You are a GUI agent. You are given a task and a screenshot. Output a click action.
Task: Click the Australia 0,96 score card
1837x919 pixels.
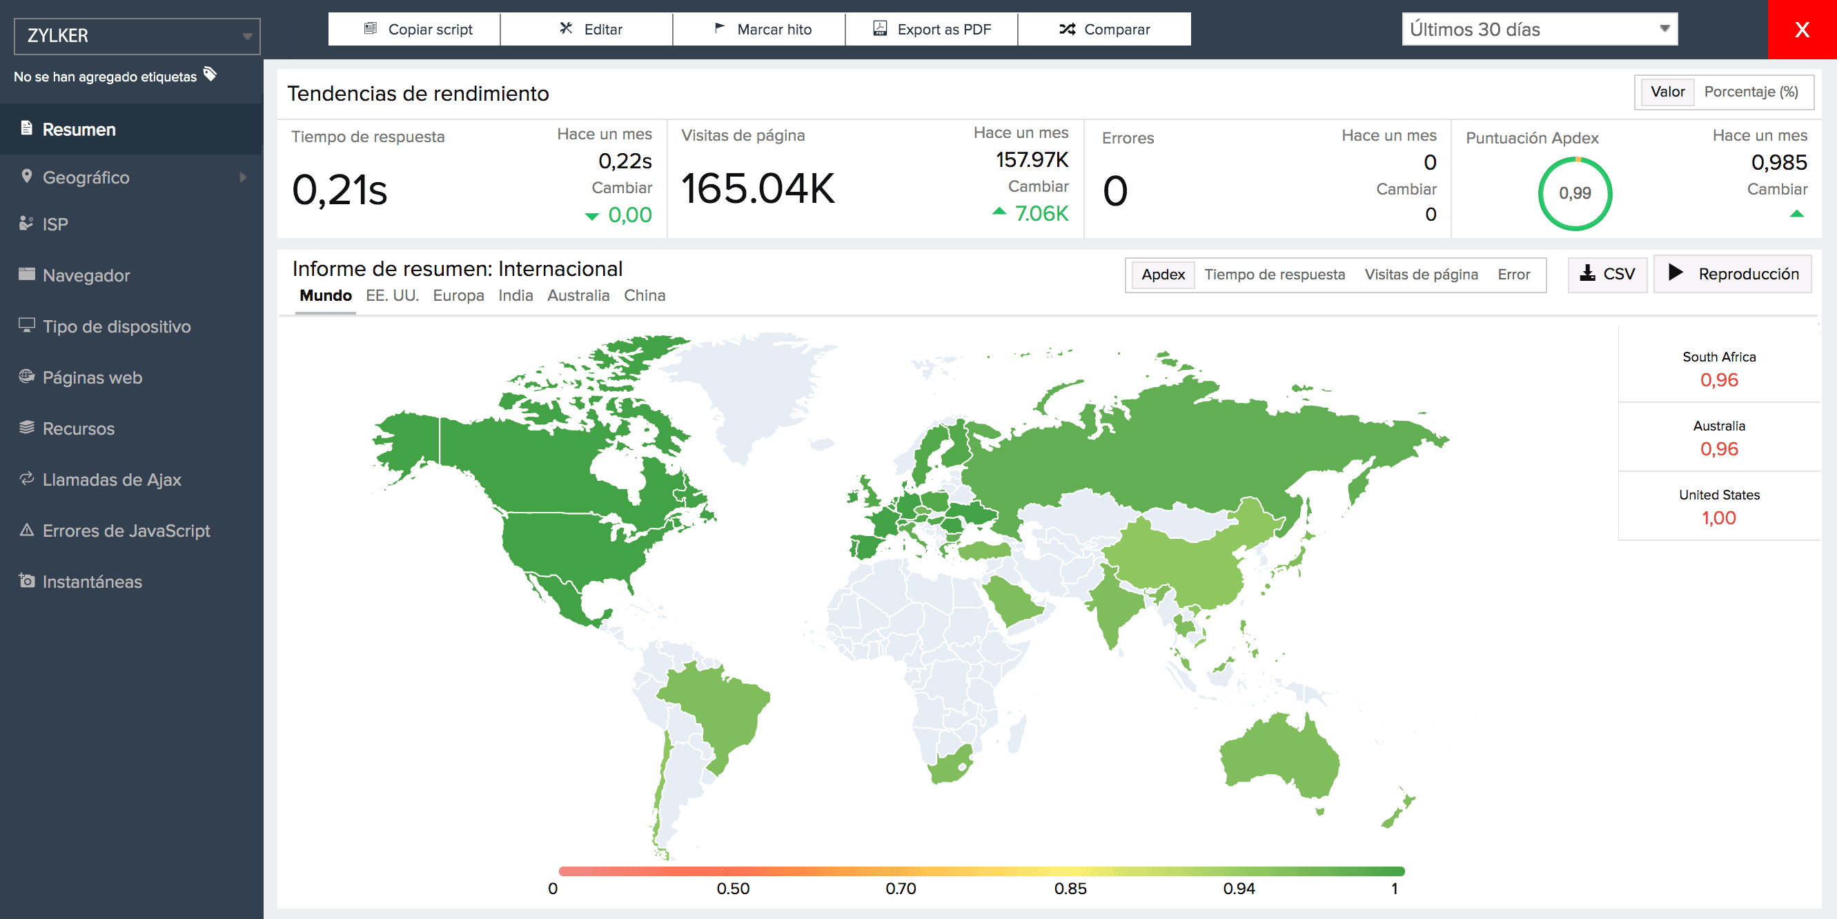(x=1718, y=437)
